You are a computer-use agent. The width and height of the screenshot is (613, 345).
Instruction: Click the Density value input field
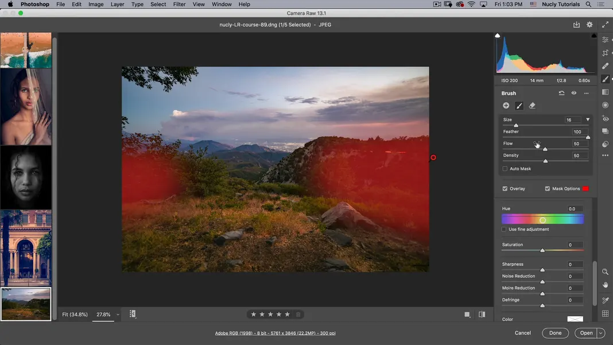(x=577, y=156)
